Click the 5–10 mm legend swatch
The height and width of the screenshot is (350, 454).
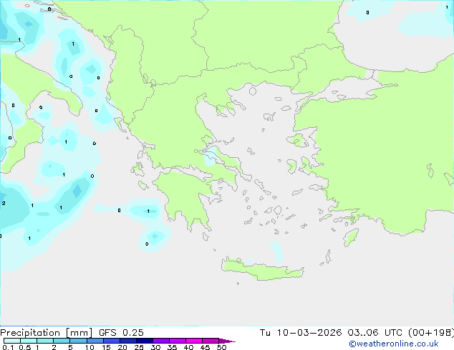coord(78,341)
